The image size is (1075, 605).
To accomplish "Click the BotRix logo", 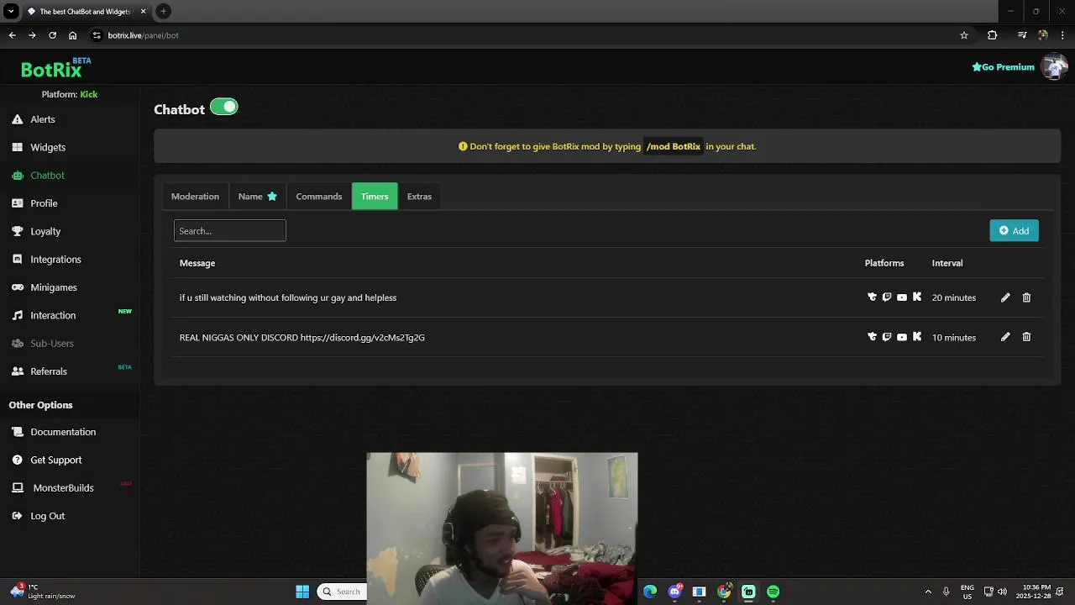I will (x=55, y=68).
